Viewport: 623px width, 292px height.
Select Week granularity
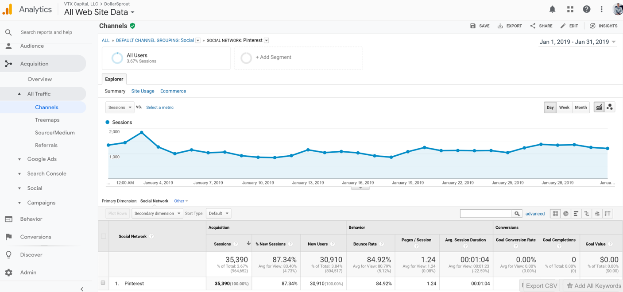[x=564, y=108]
